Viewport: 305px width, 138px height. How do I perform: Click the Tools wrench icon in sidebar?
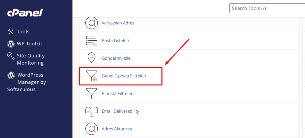10,31
